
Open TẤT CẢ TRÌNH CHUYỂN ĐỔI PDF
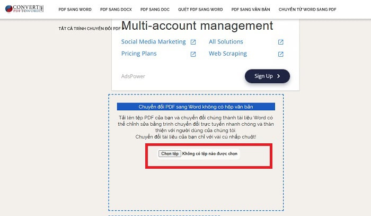click(x=90, y=29)
